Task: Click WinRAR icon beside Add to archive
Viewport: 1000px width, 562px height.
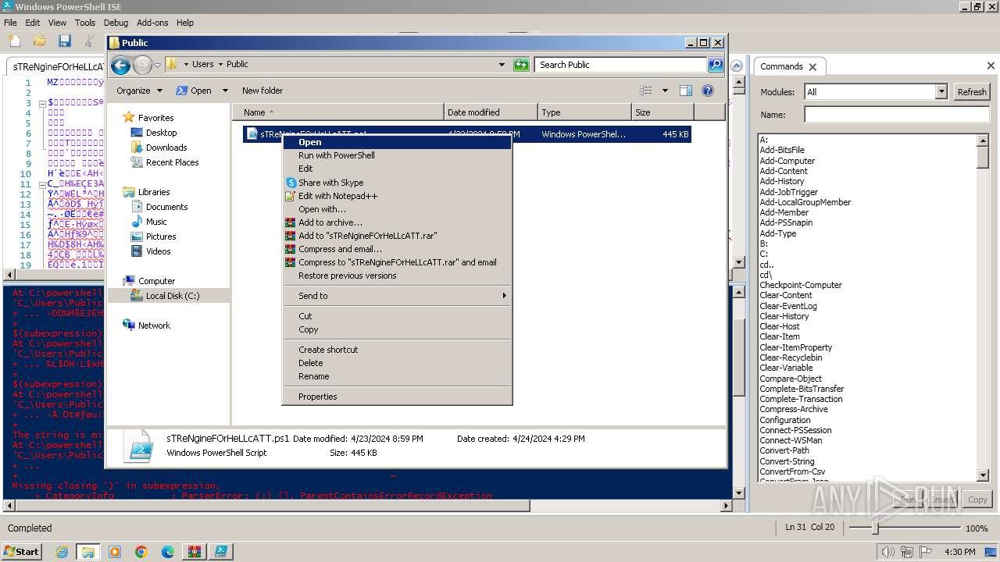Action: (291, 222)
